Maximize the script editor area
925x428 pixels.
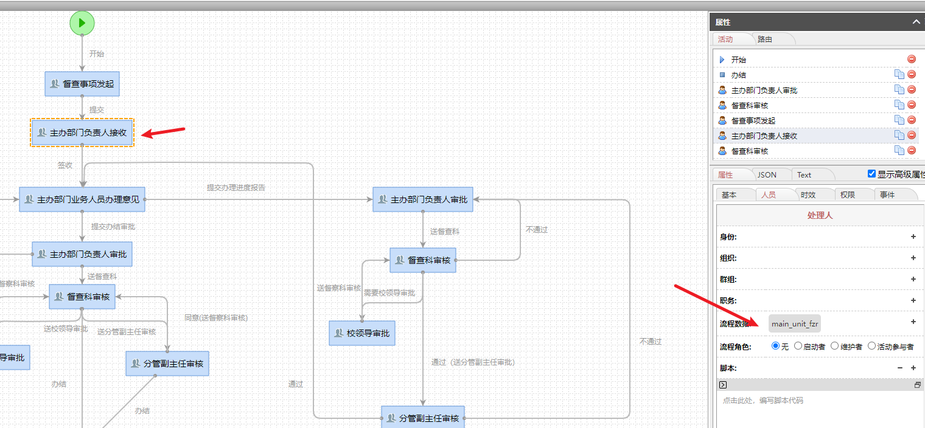coord(918,385)
